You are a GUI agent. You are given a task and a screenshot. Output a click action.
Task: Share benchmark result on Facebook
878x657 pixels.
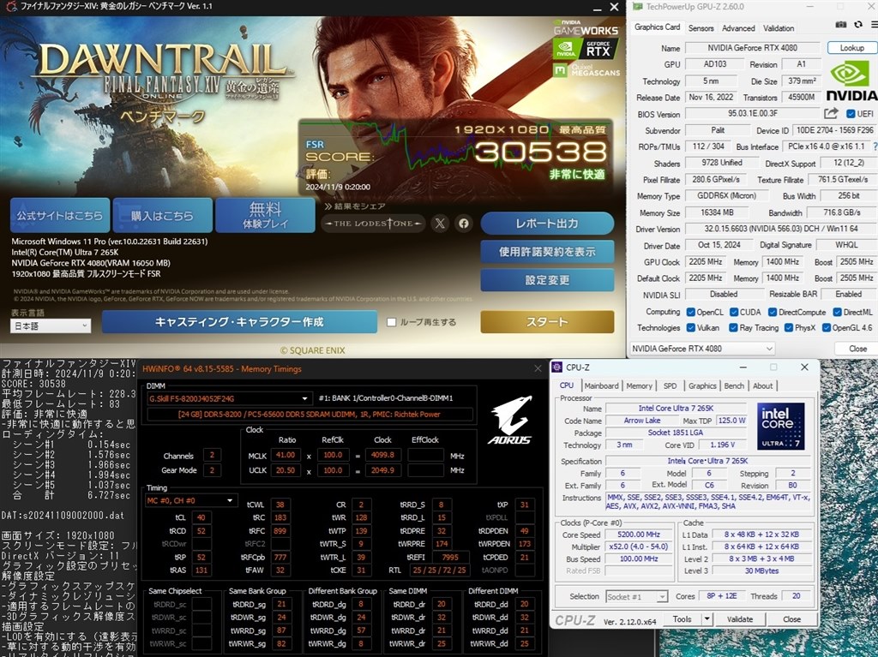coord(463,224)
